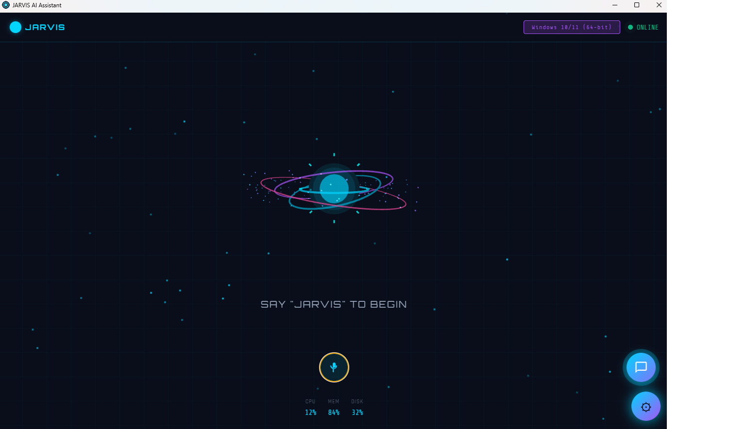Viewport: 746px width, 429px height.
Task: Click the ONLINE status indicator dot
Action: coord(630,27)
